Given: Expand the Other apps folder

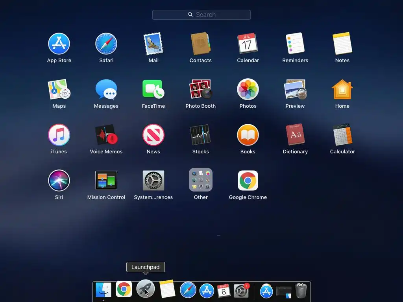Looking at the screenshot, I should tap(201, 180).
